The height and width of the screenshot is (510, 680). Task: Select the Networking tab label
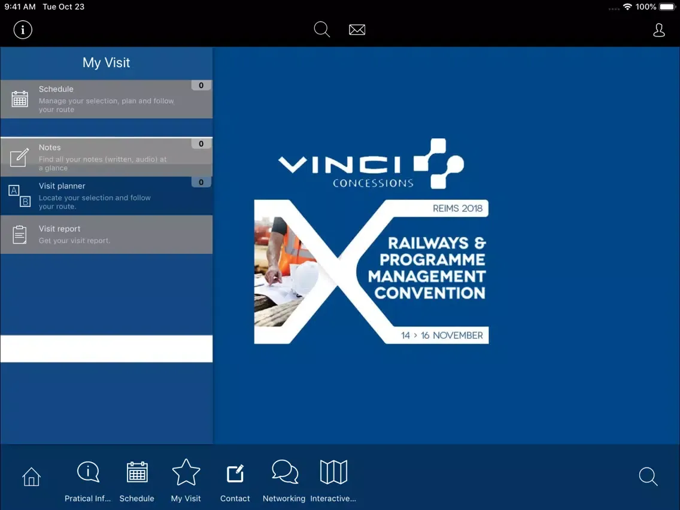(x=284, y=498)
